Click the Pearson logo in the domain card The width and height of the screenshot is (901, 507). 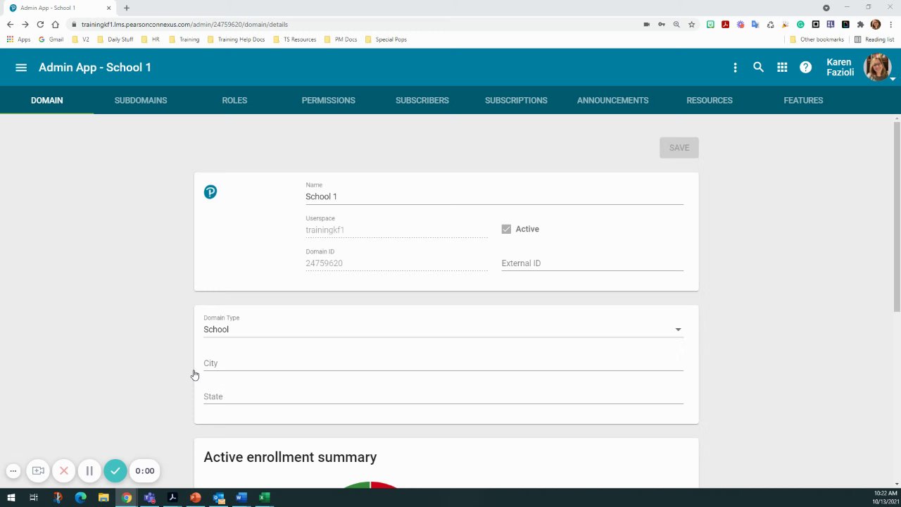(210, 192)
